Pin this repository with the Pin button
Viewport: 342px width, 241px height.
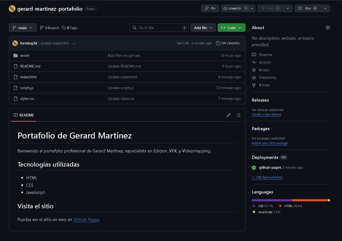[210, 8]
